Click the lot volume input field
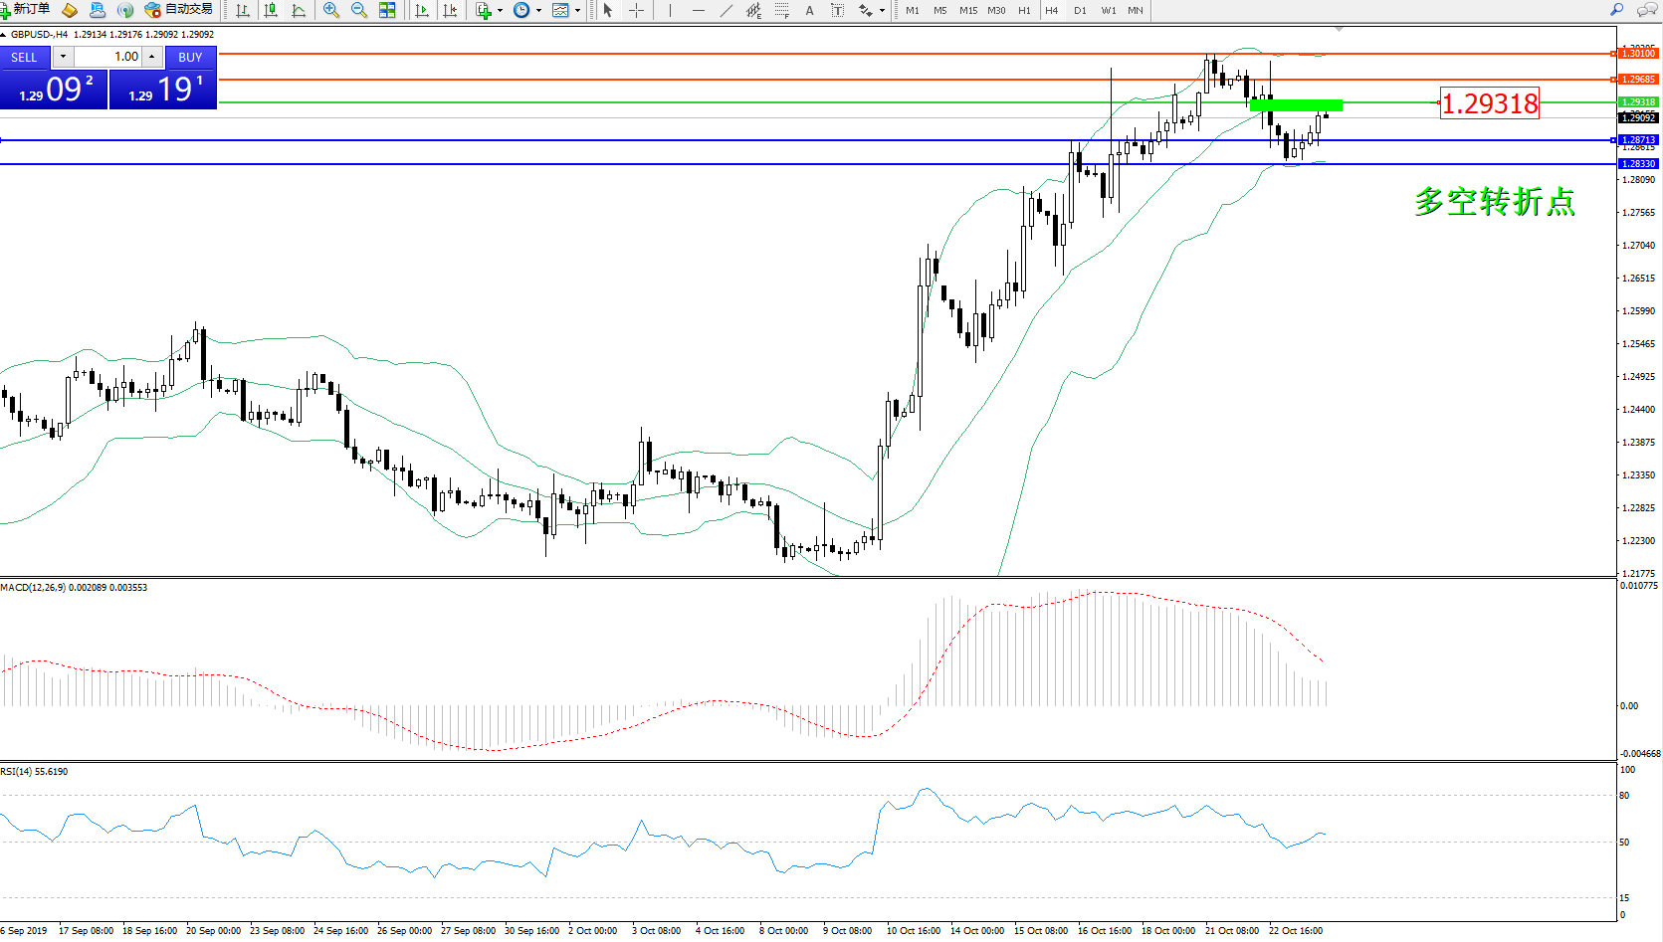The image size is (1663, 942). point(109,57)
